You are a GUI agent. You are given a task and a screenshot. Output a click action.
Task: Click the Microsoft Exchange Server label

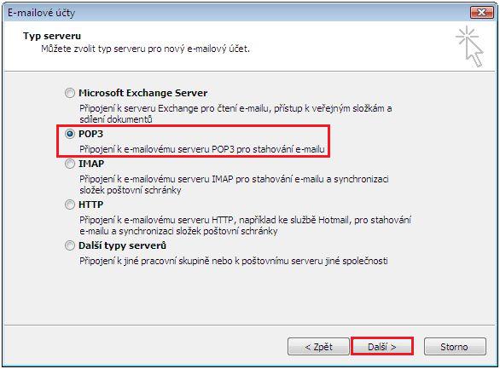tap(142, 93)
